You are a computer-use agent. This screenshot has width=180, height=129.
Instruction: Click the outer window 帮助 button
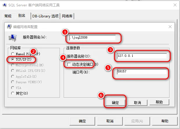point(165,121)
